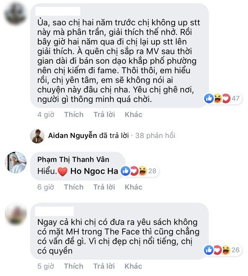
Task: Click the like icon on the last comment
Action: point(209,250)
